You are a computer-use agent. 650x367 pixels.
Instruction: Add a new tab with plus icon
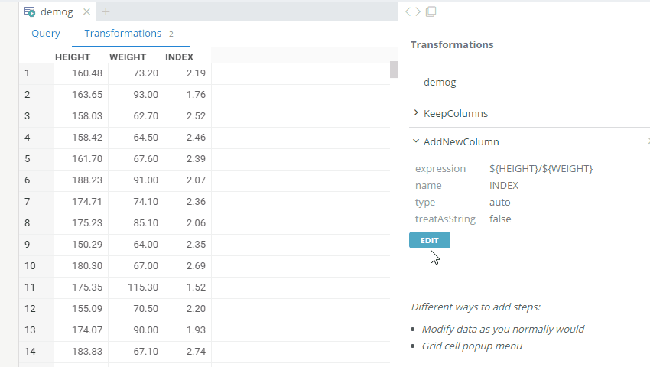click(x=106, y=11)
